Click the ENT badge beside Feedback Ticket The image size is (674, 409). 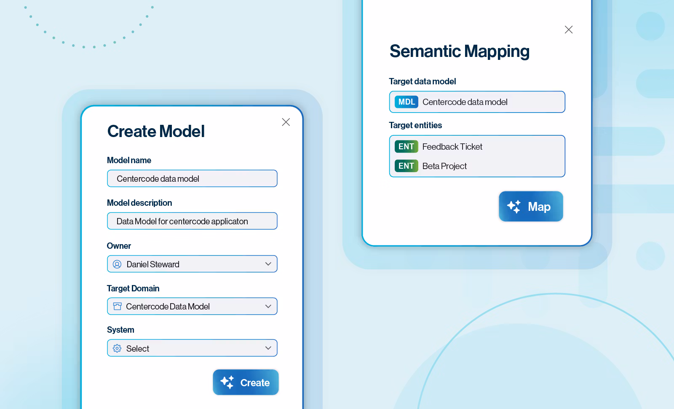pyautogui.click(x=406, y=146)
